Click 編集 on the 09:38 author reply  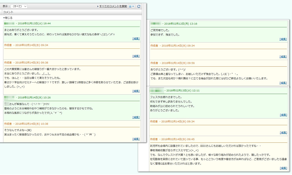point(136,91)
